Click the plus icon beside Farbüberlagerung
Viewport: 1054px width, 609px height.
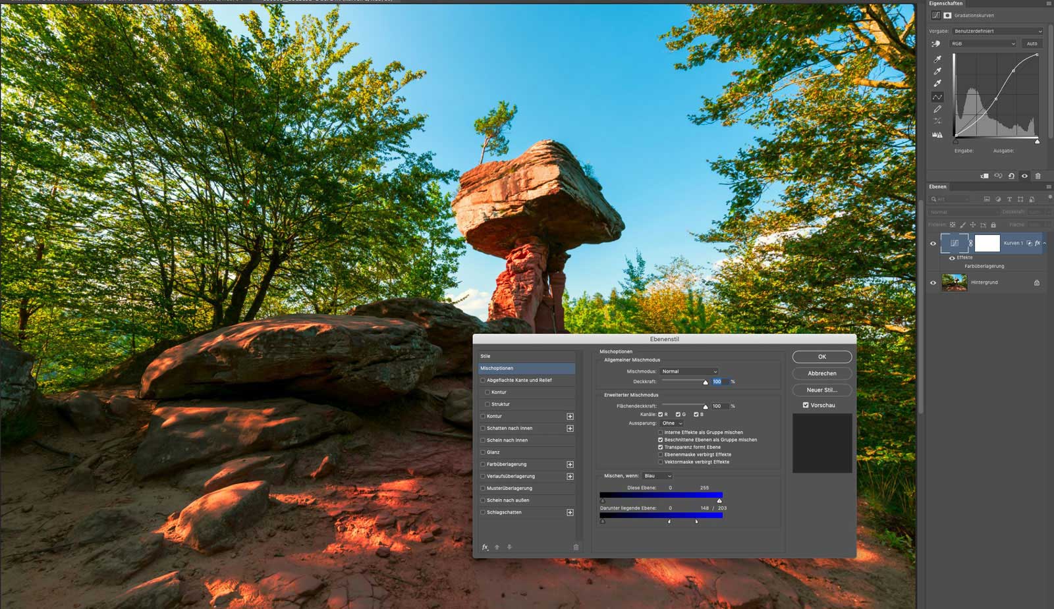tap(570, 464)
